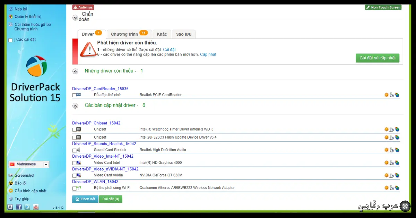Open info document icon for Qualcomm Atheros adapter
The height and width of the screenshot is (218, 416).
392,188
